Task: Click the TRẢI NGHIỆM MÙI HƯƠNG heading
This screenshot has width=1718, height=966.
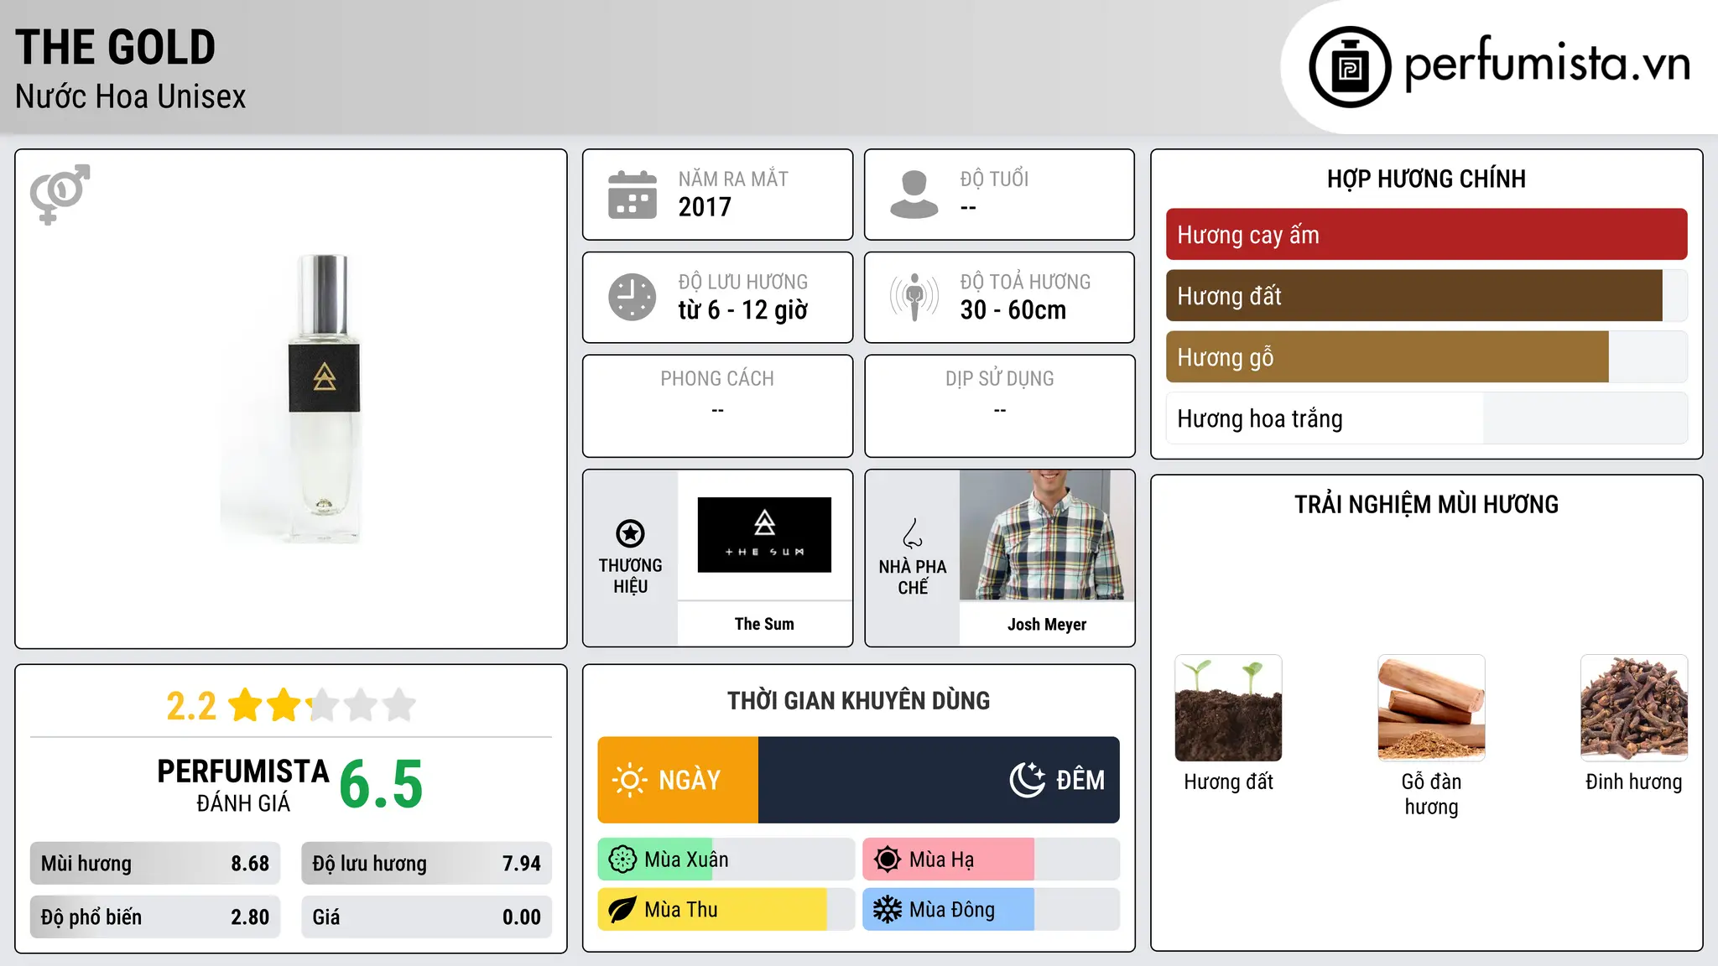Action: 1426,504
